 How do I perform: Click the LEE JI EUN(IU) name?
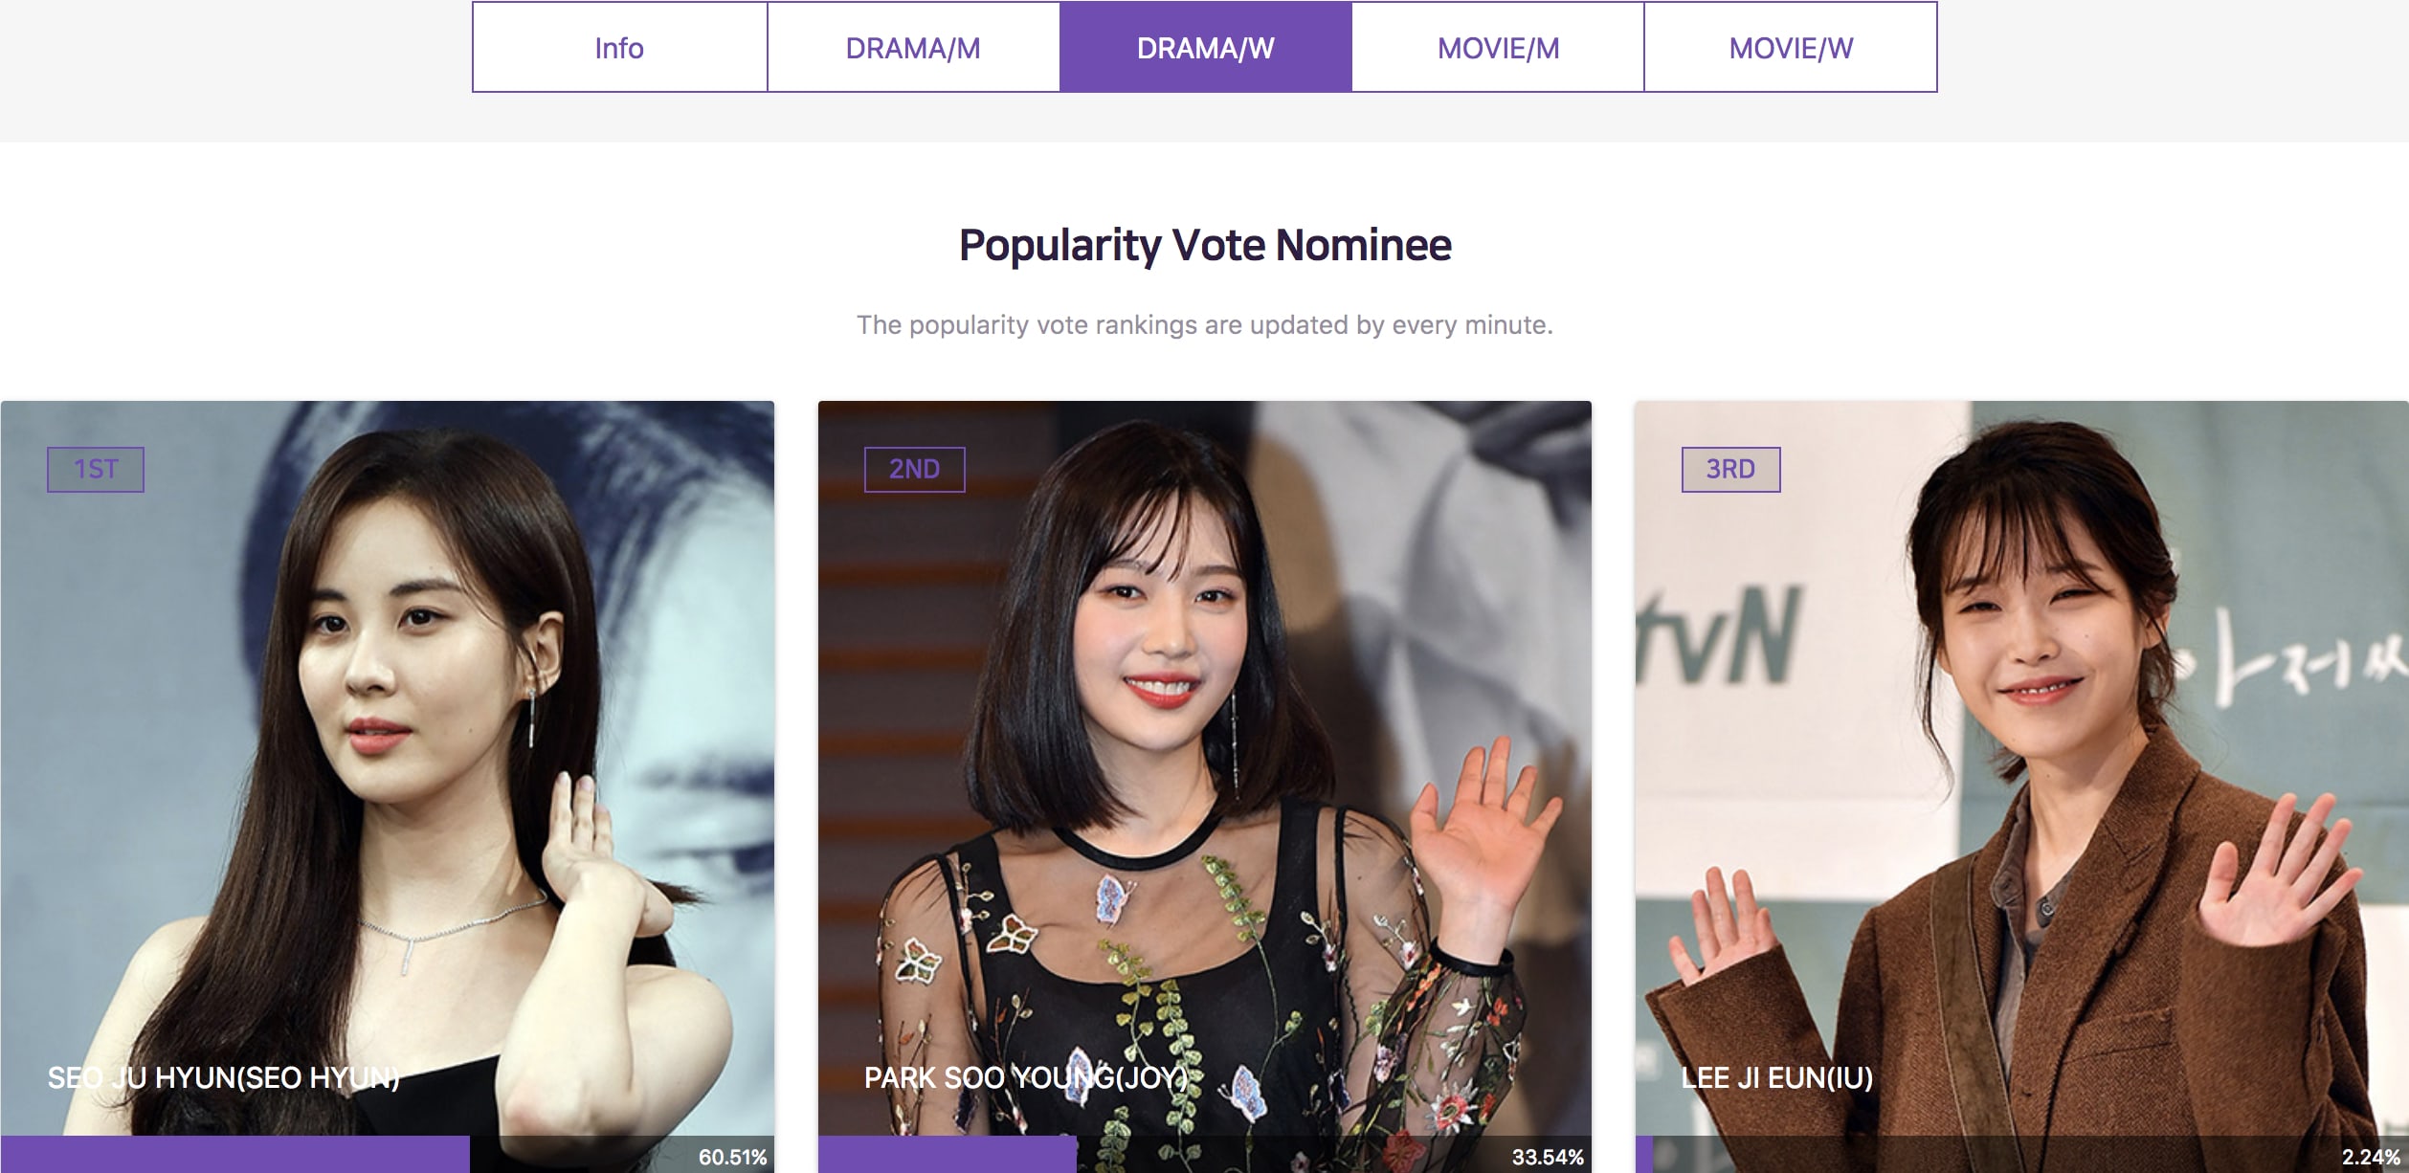coord(1777,1078)
